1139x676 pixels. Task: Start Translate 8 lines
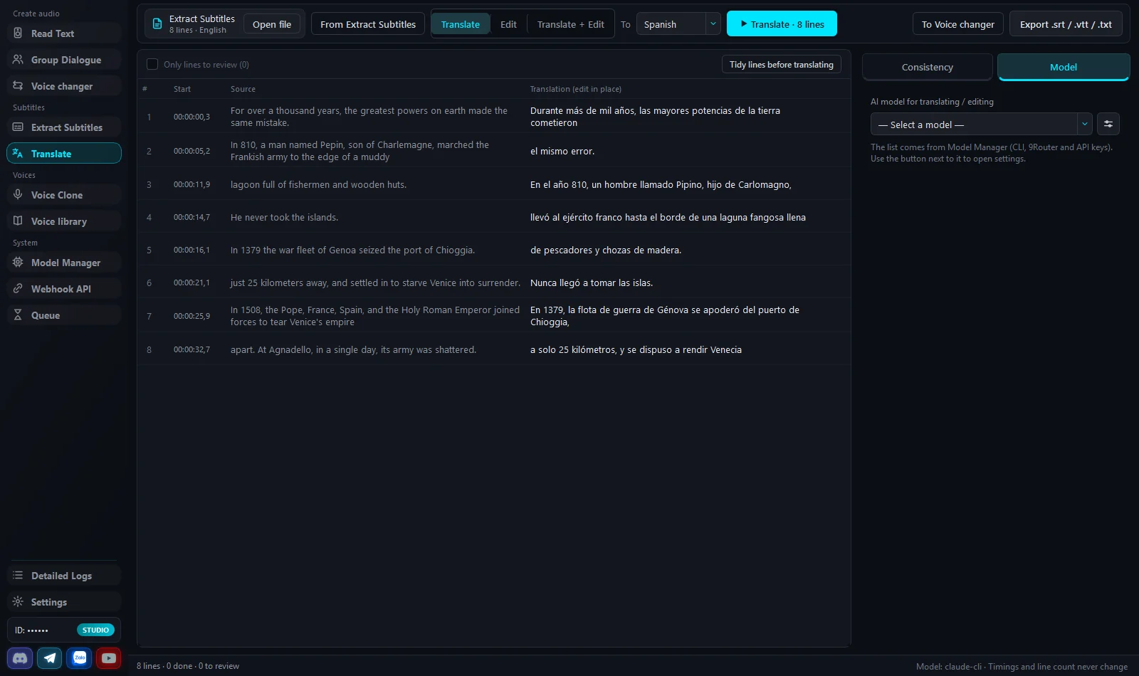pos(782,24)
